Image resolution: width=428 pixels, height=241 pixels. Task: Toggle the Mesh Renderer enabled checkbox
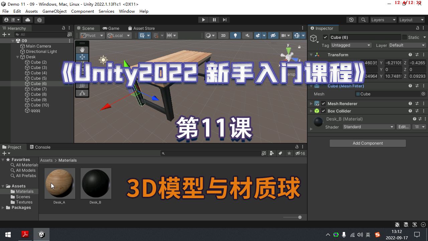[323, 103]
